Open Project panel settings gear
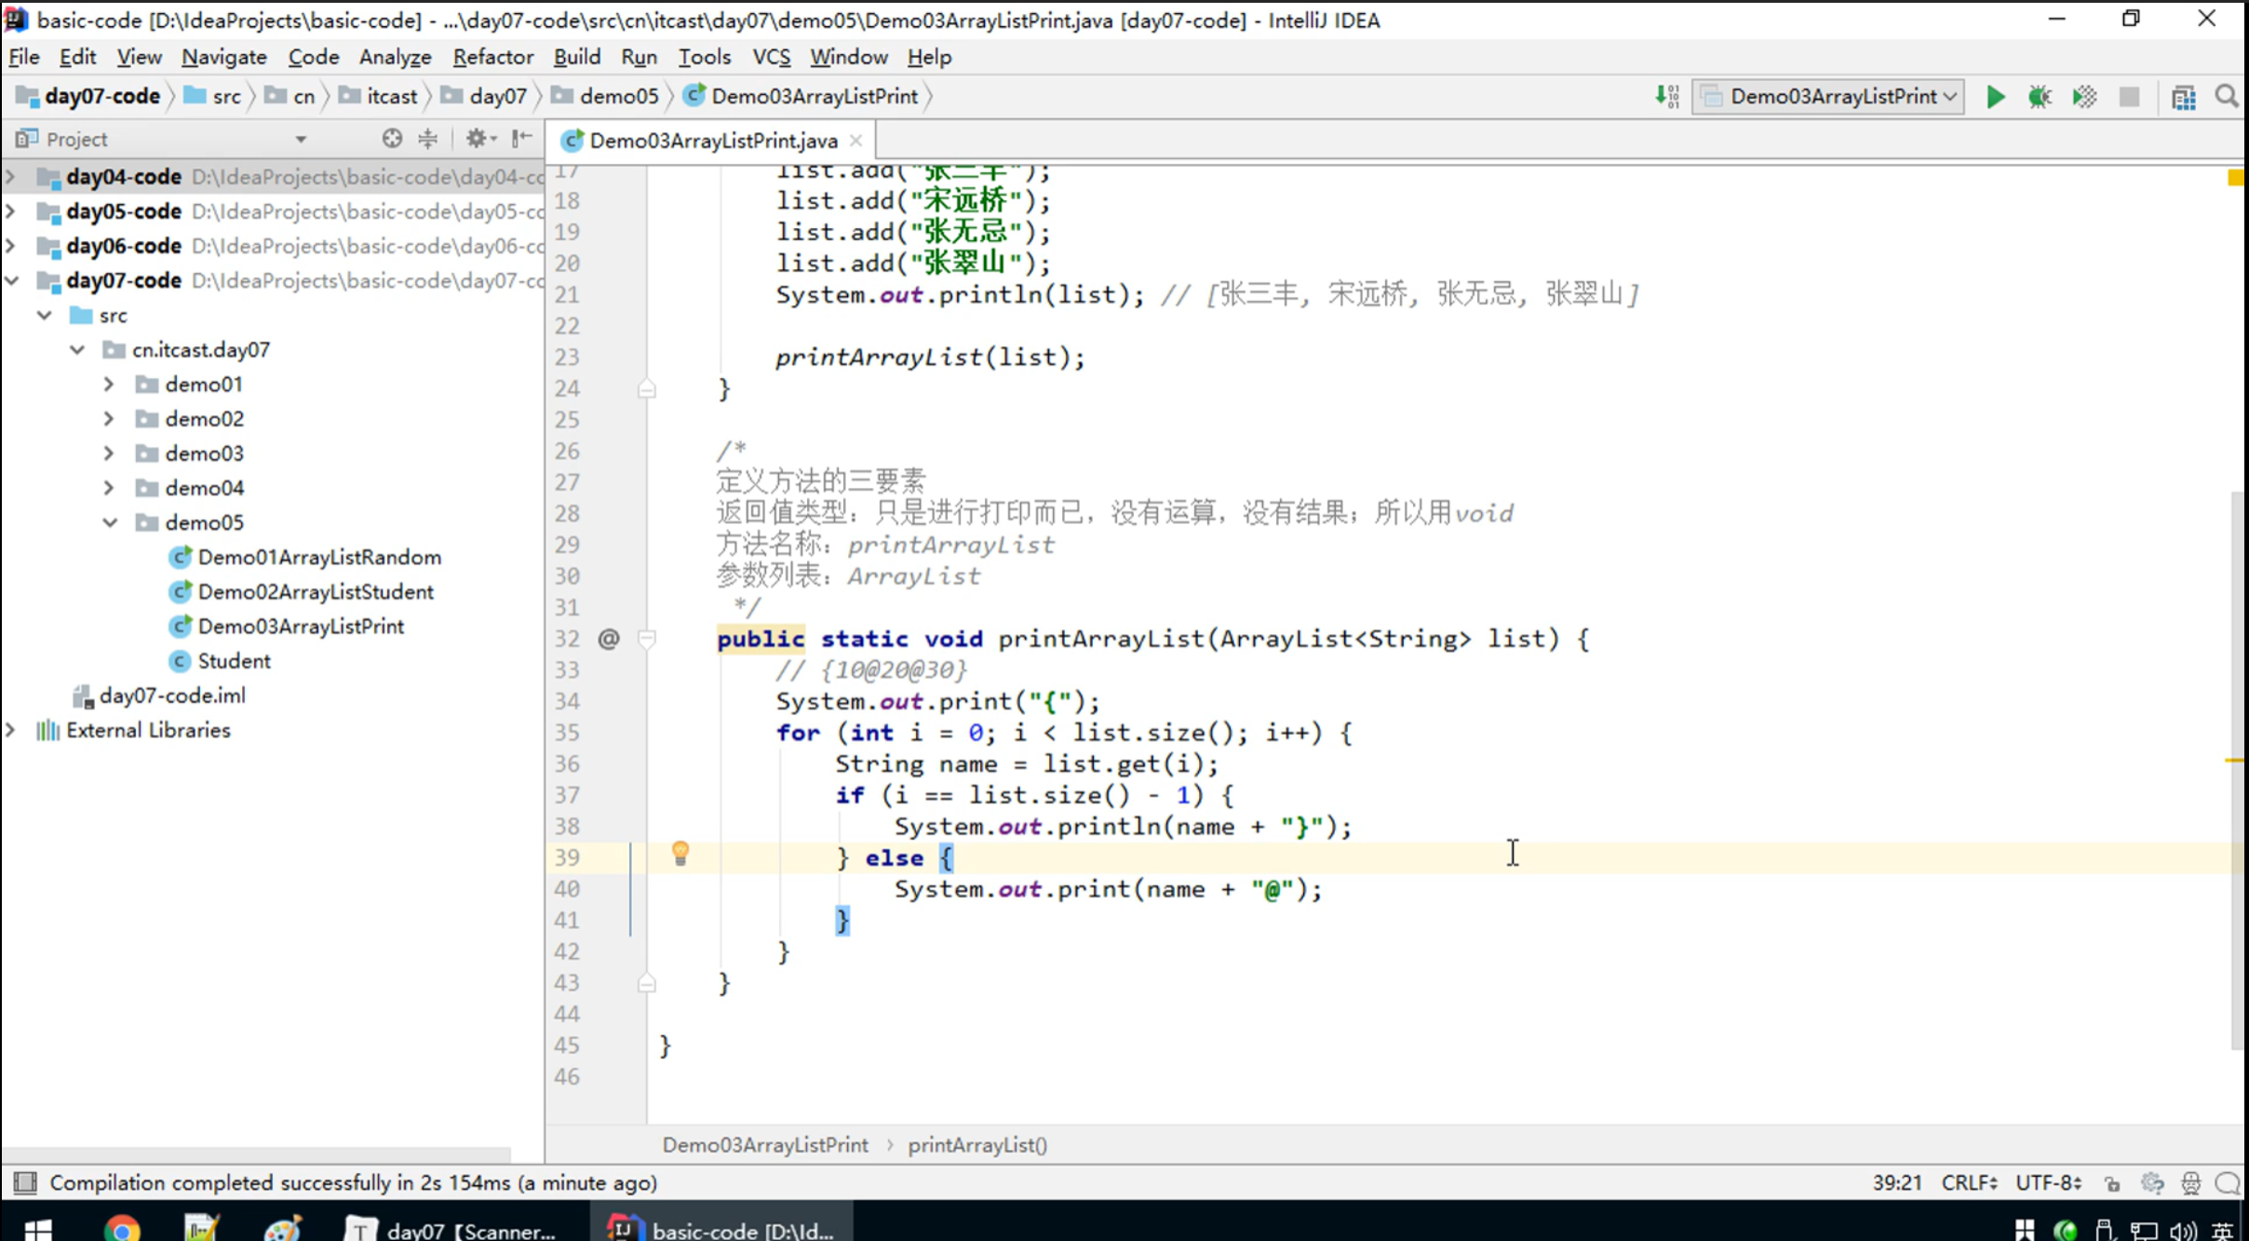This screenshot has height=1241, width=2249. tap(477, 139)
